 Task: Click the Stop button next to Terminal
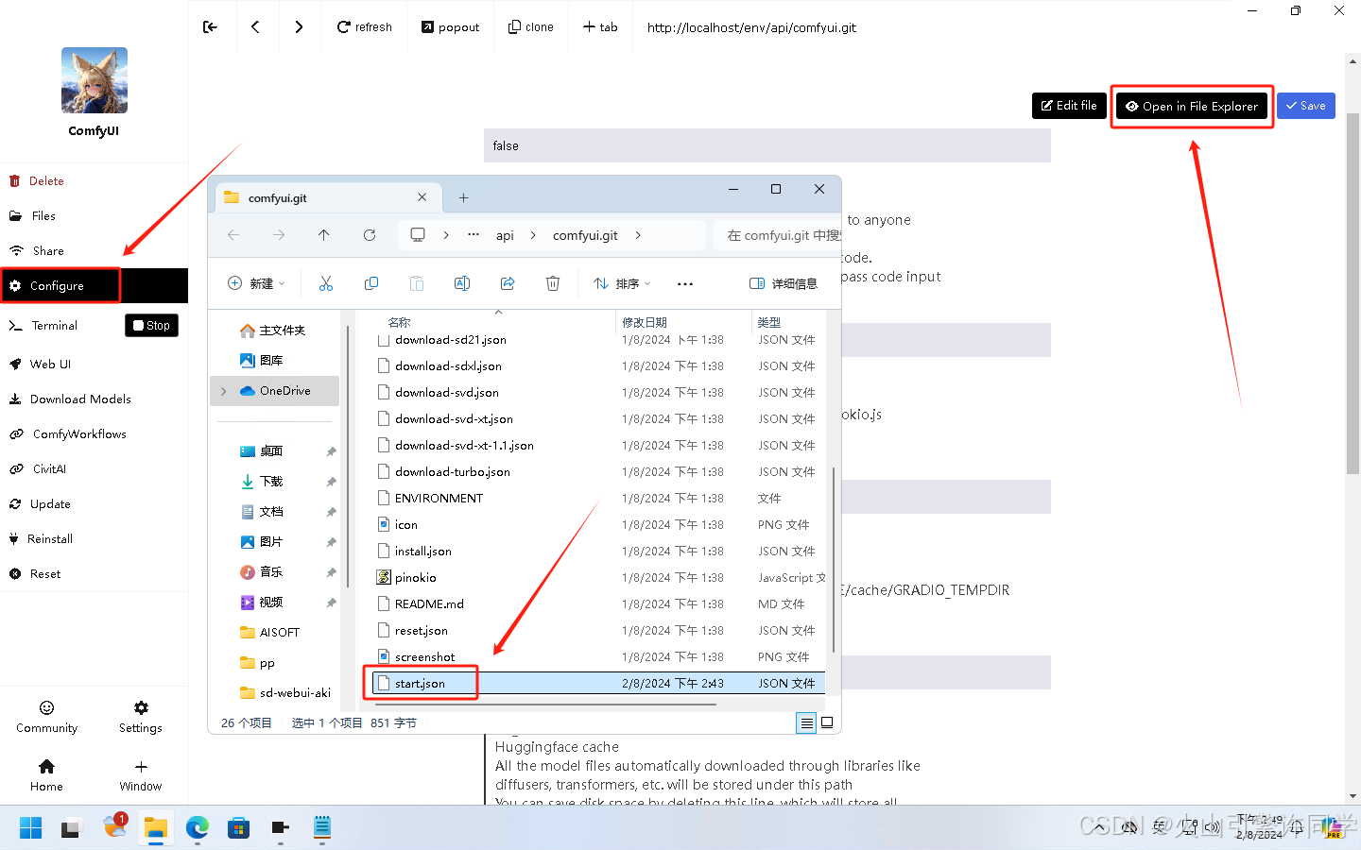tap(151, 325)
